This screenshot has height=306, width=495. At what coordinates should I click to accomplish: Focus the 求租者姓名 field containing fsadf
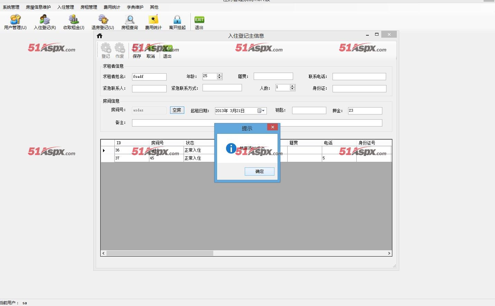[x=149, y=77]
